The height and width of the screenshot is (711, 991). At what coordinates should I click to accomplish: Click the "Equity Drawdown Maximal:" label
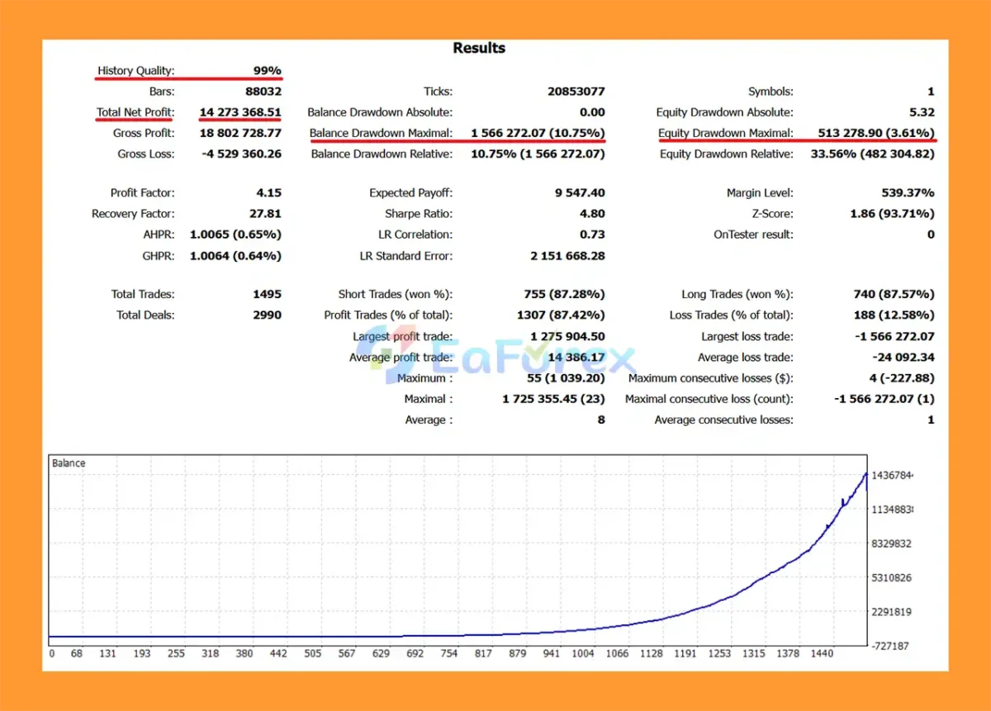tap(725, 133)
